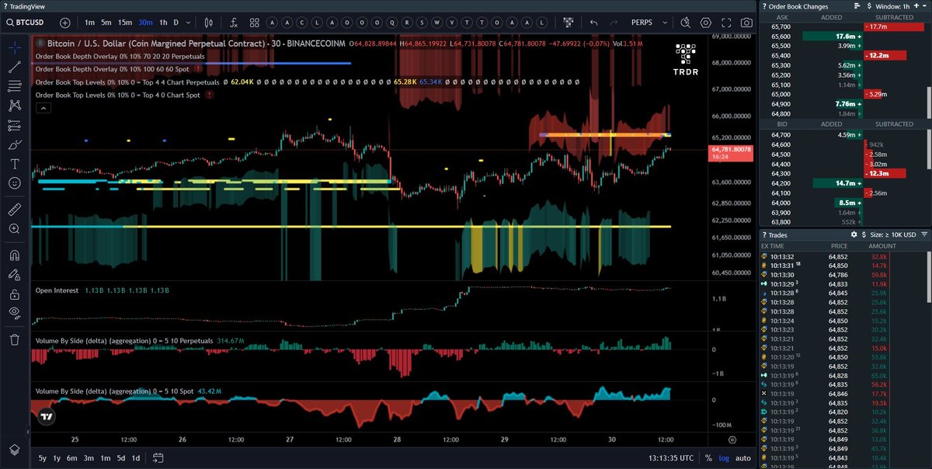Toggle percent scale mode
Image resolution: width=932 pixels, height=469 pixels.
click(x=707, y=458)
